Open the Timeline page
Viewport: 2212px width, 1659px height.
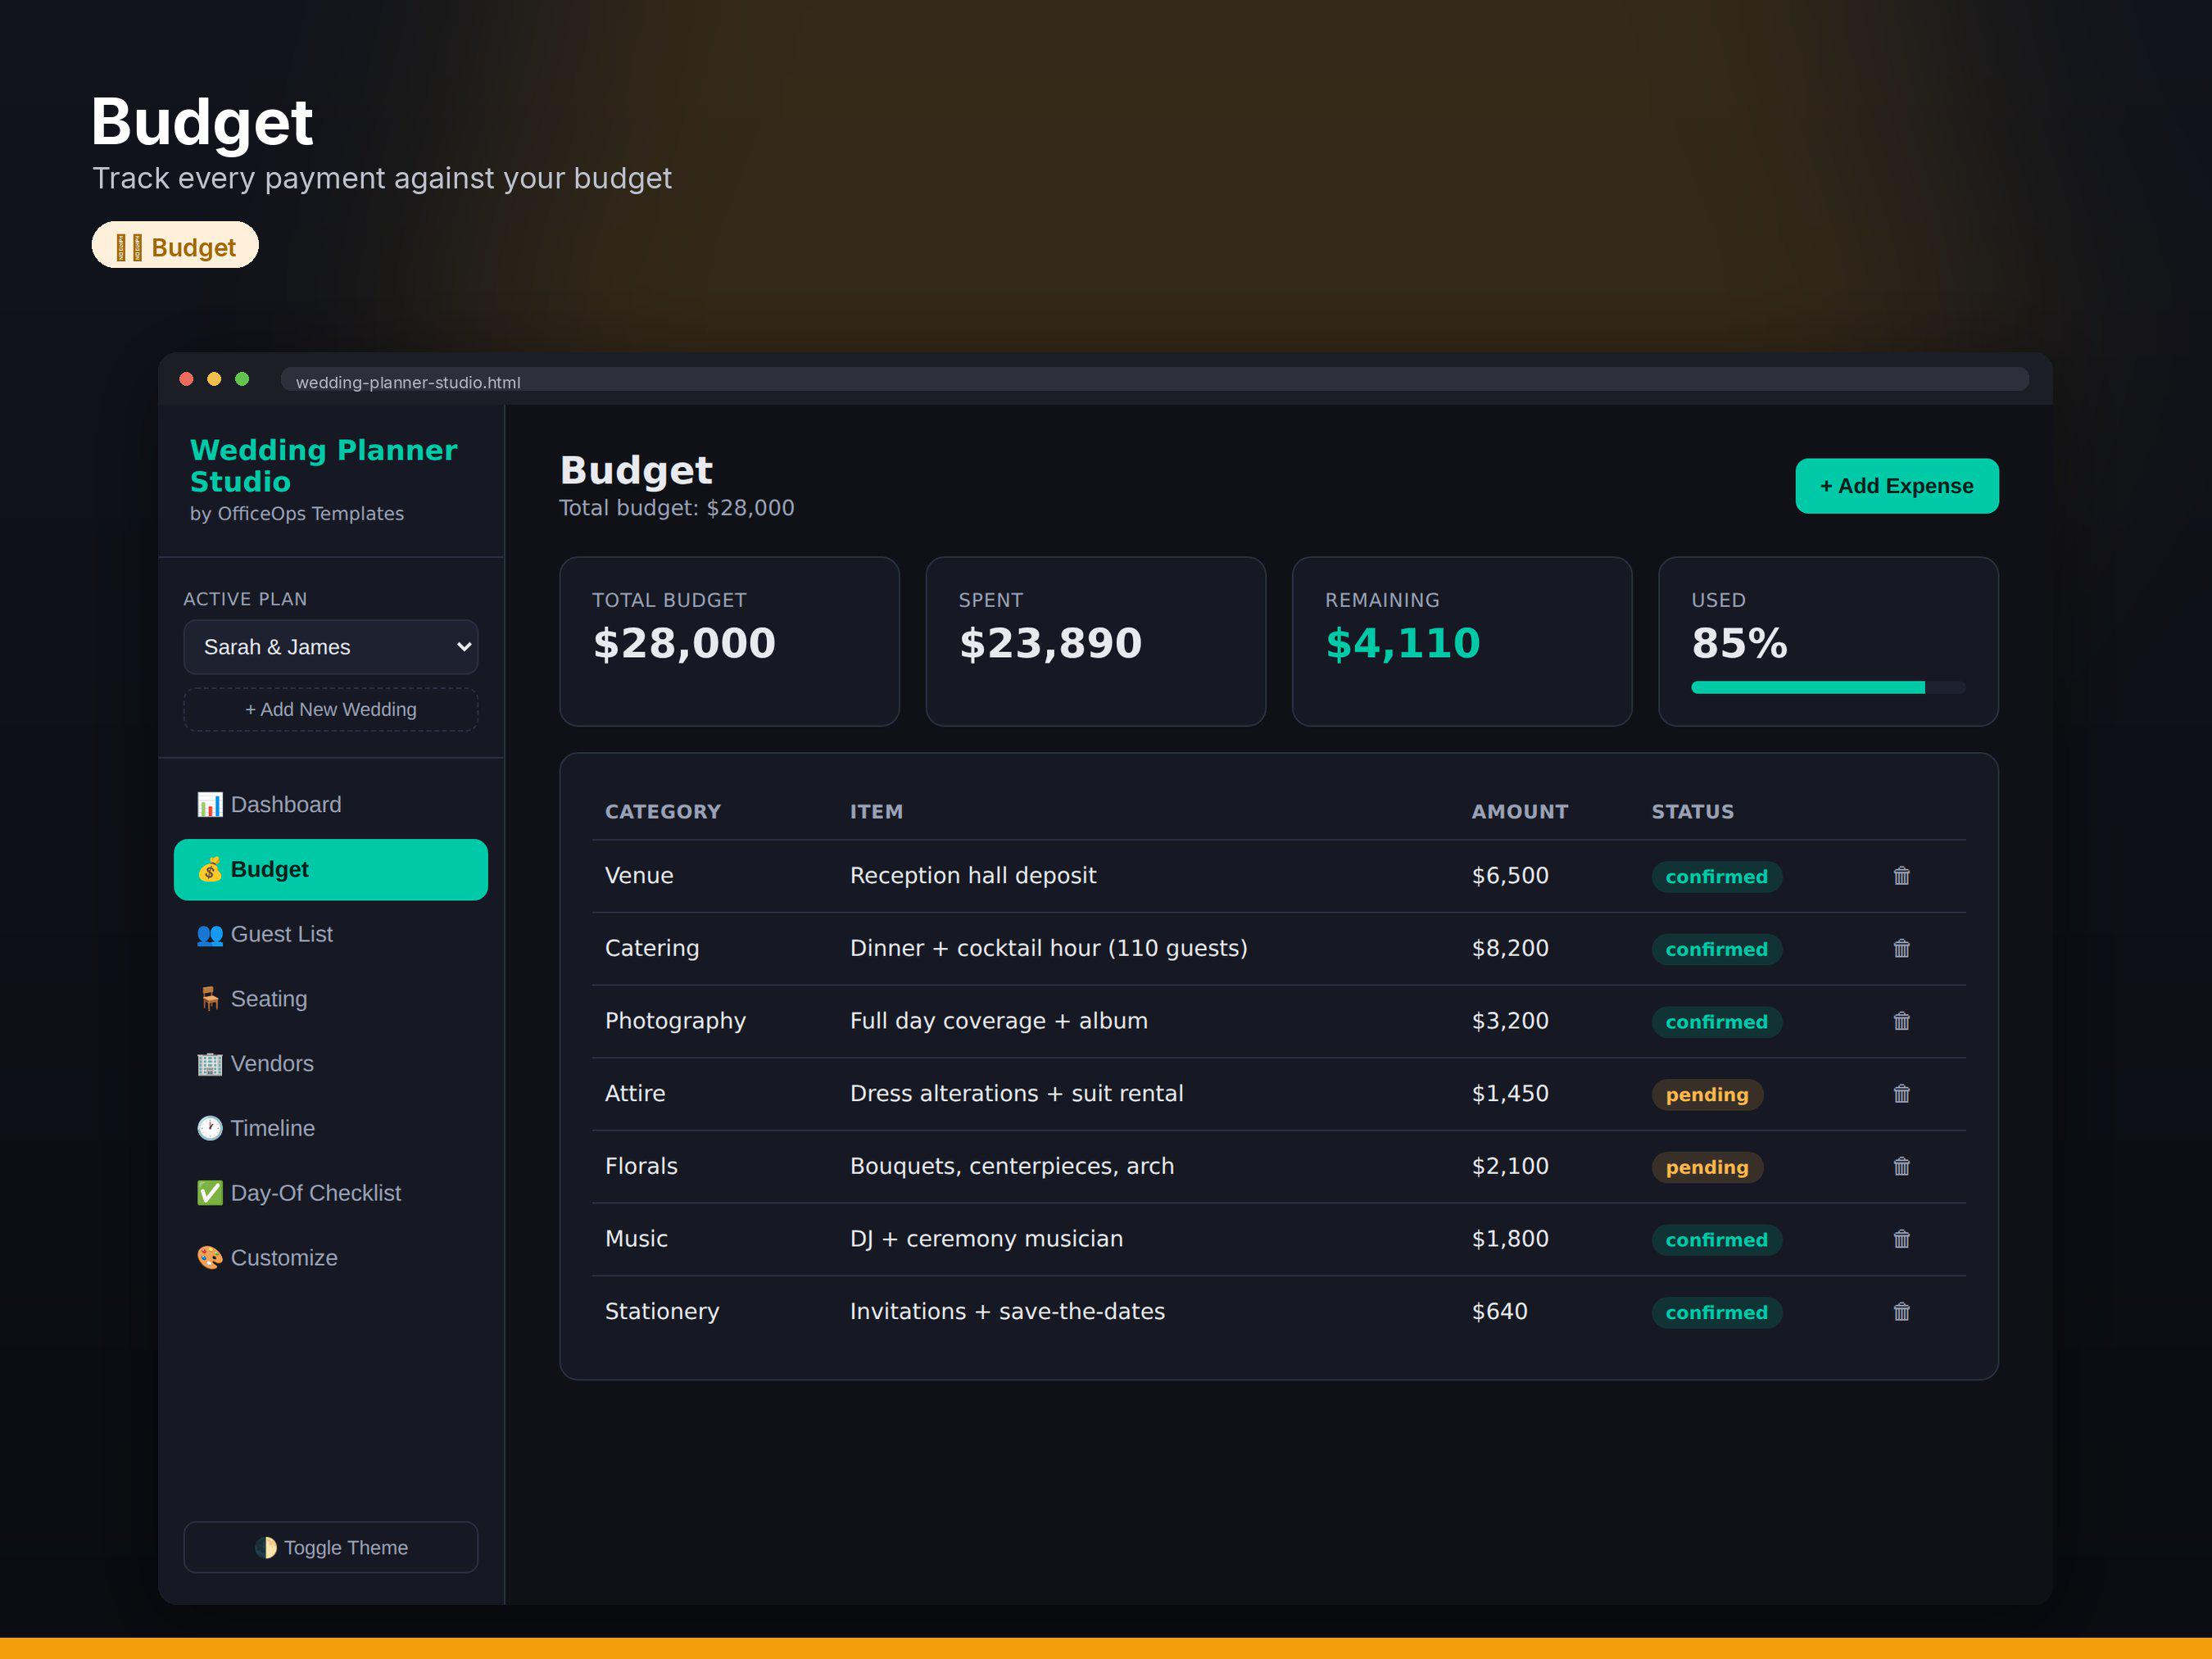click(x=331, y=1128)
